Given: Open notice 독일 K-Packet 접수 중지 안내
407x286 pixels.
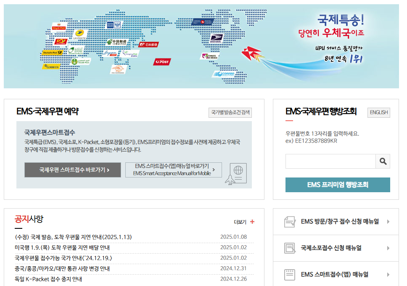Looking at the screenshot, I should coord(48,279).
